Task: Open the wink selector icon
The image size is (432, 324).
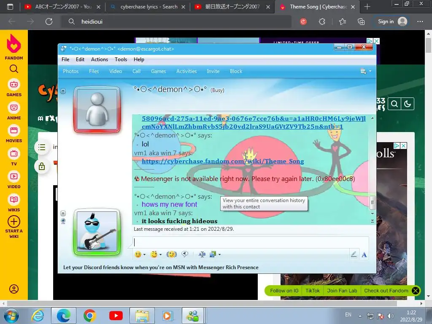Action: 154,254
